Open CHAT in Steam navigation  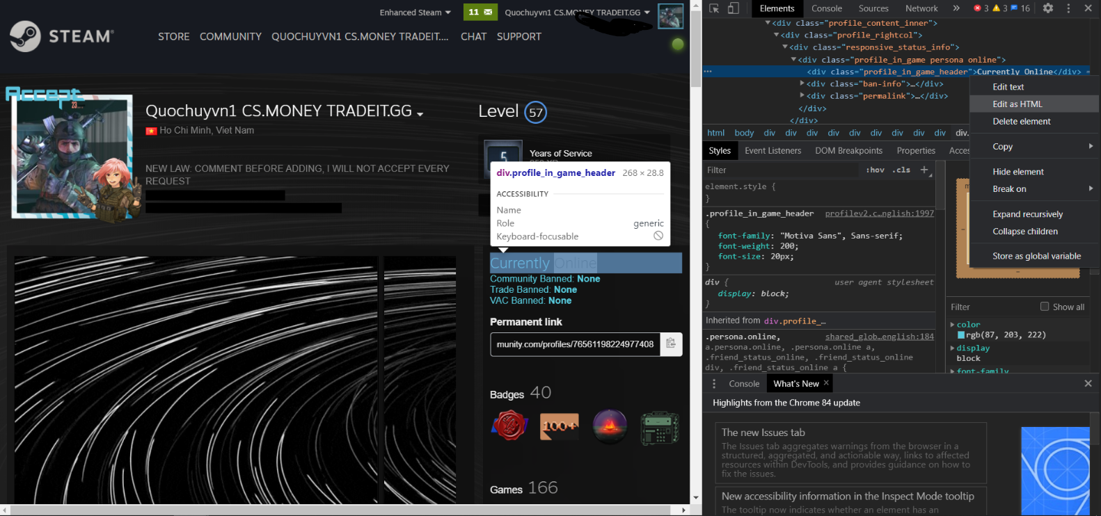[x=473, y=37]
